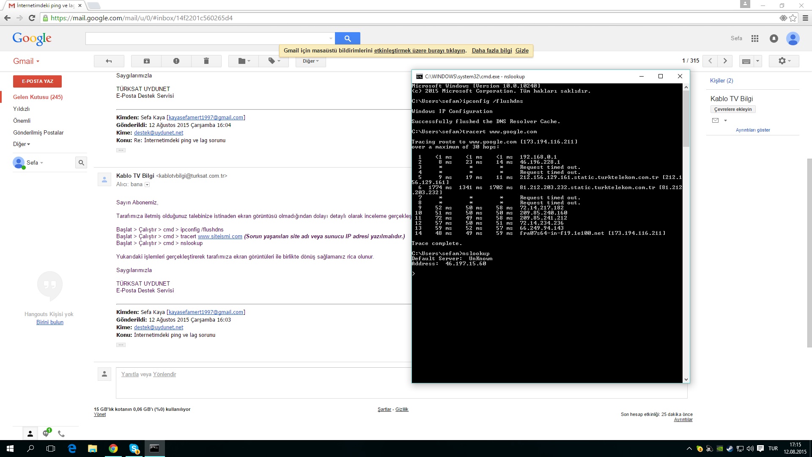Click the E-POSTA YAZ compose button
The image size is (812, 457).
point(37,81)
